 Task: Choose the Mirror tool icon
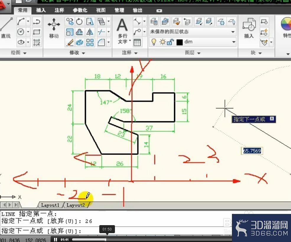pos(90,32)
